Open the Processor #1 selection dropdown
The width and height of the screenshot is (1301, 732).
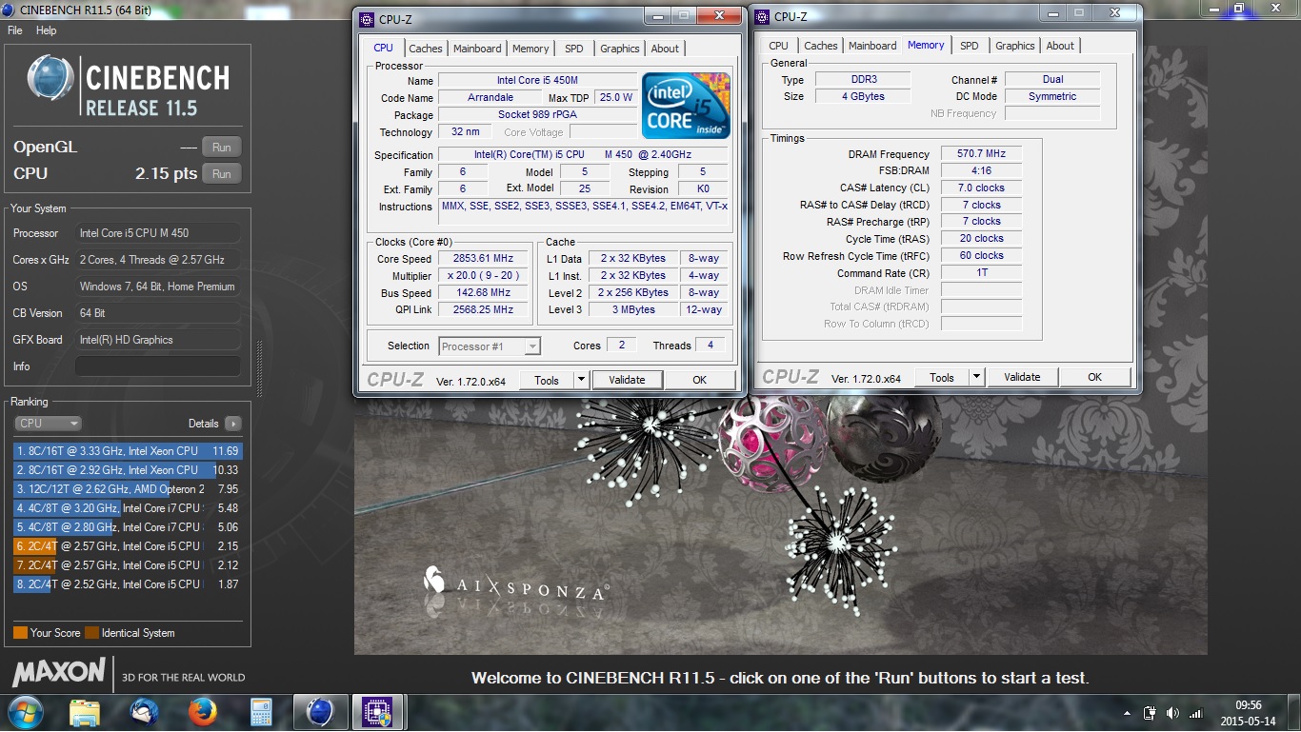pos(490,346)
